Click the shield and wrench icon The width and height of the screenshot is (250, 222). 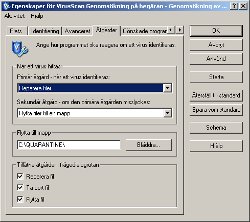tap(20, 49)
